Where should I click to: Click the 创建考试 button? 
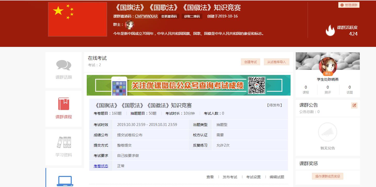[x=250, y=62]
